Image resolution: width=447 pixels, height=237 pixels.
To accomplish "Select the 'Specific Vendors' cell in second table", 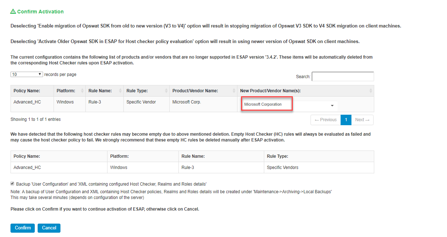I will point(319,168).
